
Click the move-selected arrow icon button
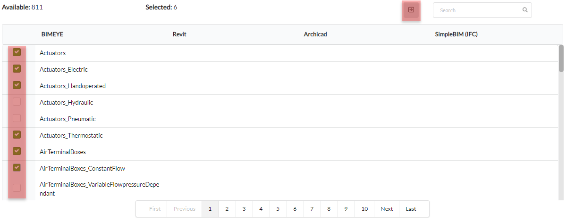coord(411,10)
